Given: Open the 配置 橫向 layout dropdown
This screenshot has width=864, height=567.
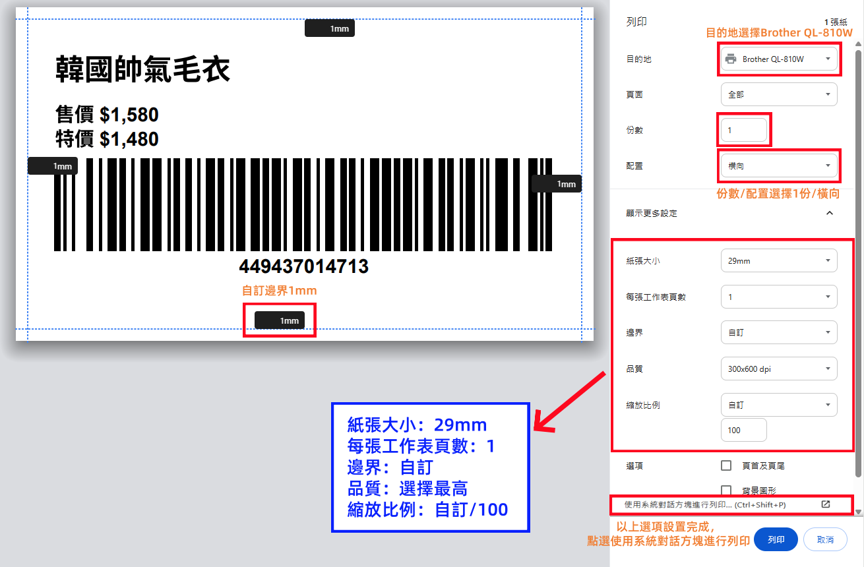Looking at the screenshot, I should (x=779, y=165).
